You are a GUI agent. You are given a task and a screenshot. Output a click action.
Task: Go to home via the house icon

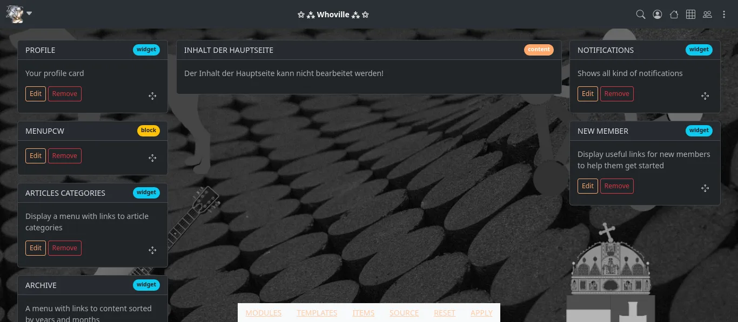[x=674, y=15]
